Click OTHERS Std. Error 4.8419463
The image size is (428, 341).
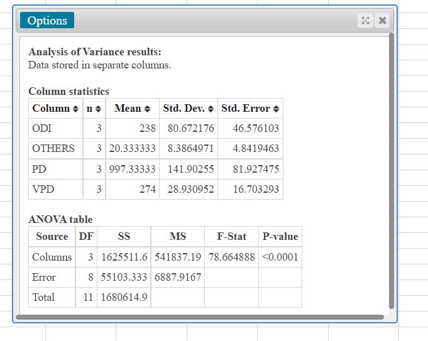point(256,148)
